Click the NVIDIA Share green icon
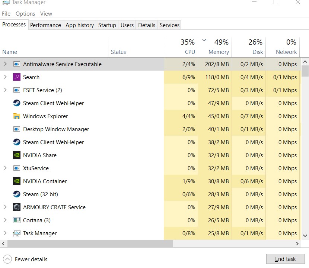Image resolution: width=309 pixels, height=268 pixels. pos(16,155)
